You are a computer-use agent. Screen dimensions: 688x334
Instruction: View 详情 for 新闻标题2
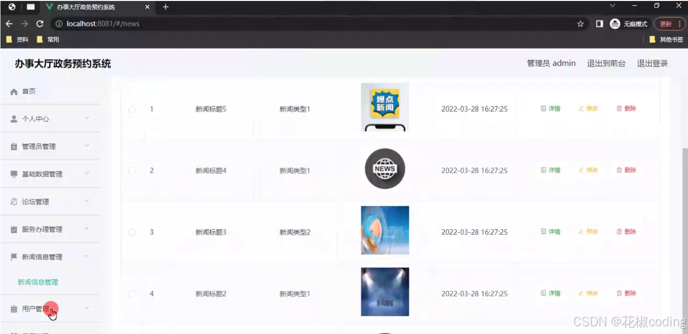(550, 294)
